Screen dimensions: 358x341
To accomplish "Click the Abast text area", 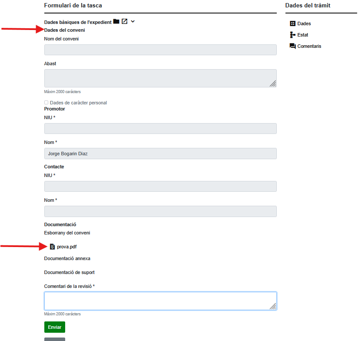I will click(160, 78).
